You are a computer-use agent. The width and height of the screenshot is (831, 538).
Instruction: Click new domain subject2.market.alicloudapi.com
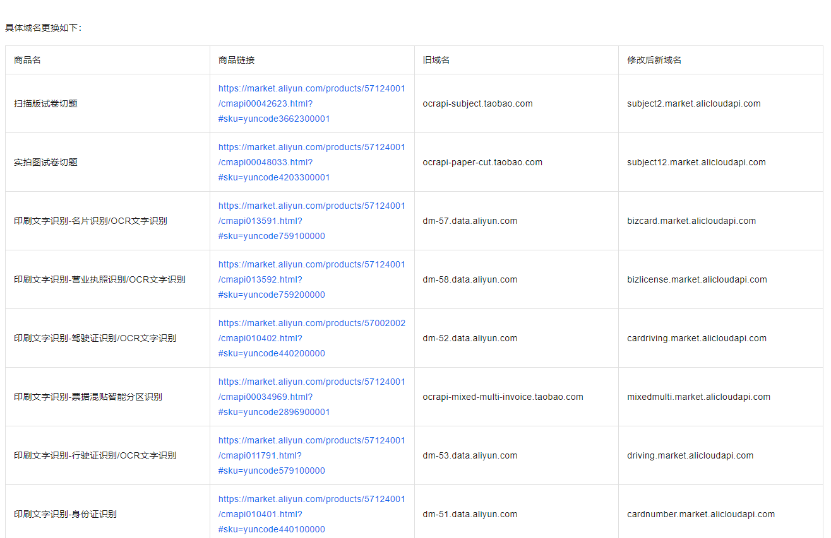click(694, 103)
